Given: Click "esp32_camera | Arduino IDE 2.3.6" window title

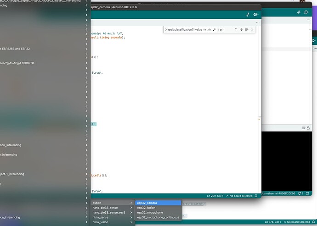Looking at the screenshot, I should pyautogui.click(x=113, y=7).
